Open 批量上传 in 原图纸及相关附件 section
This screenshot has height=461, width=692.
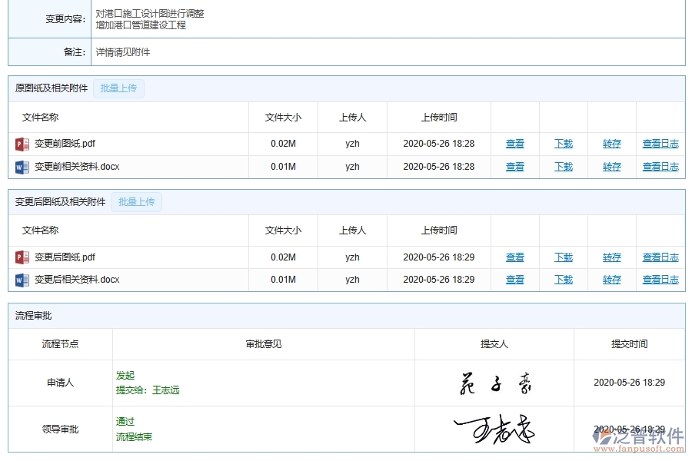point(118,88)
